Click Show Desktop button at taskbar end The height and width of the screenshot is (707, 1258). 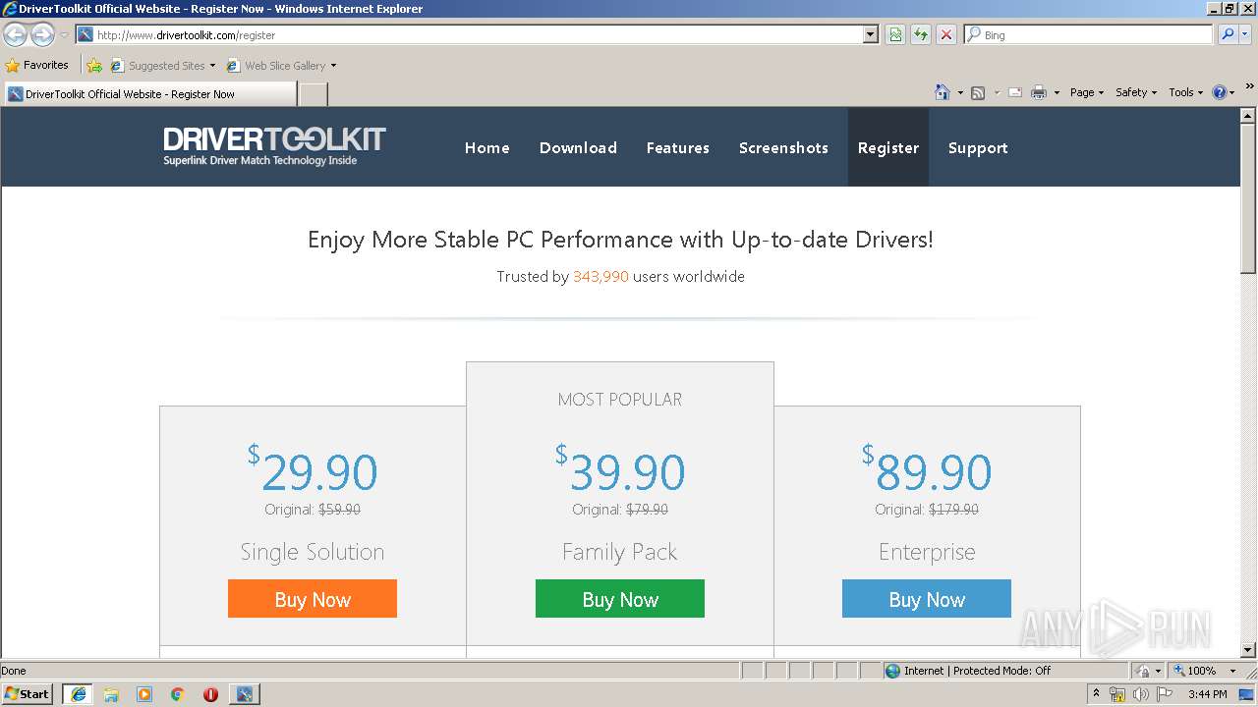[1247, 694]
